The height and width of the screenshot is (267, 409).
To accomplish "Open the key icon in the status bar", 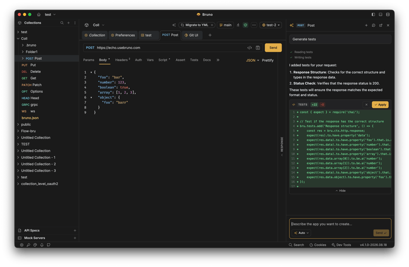I will point(28,245).
